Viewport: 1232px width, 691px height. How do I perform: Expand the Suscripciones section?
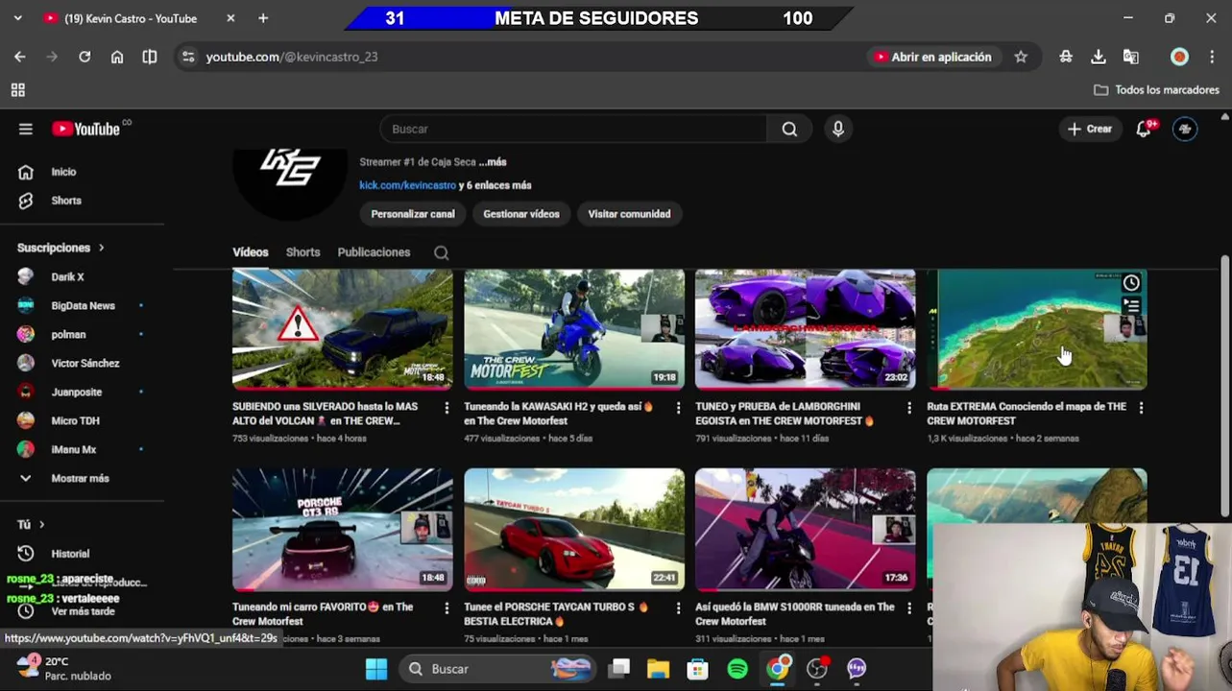[60, 248]
